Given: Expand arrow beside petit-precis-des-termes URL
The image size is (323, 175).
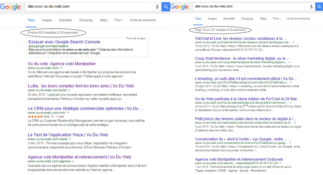Looking at the screenshot, I should click(x=295, y=123).
